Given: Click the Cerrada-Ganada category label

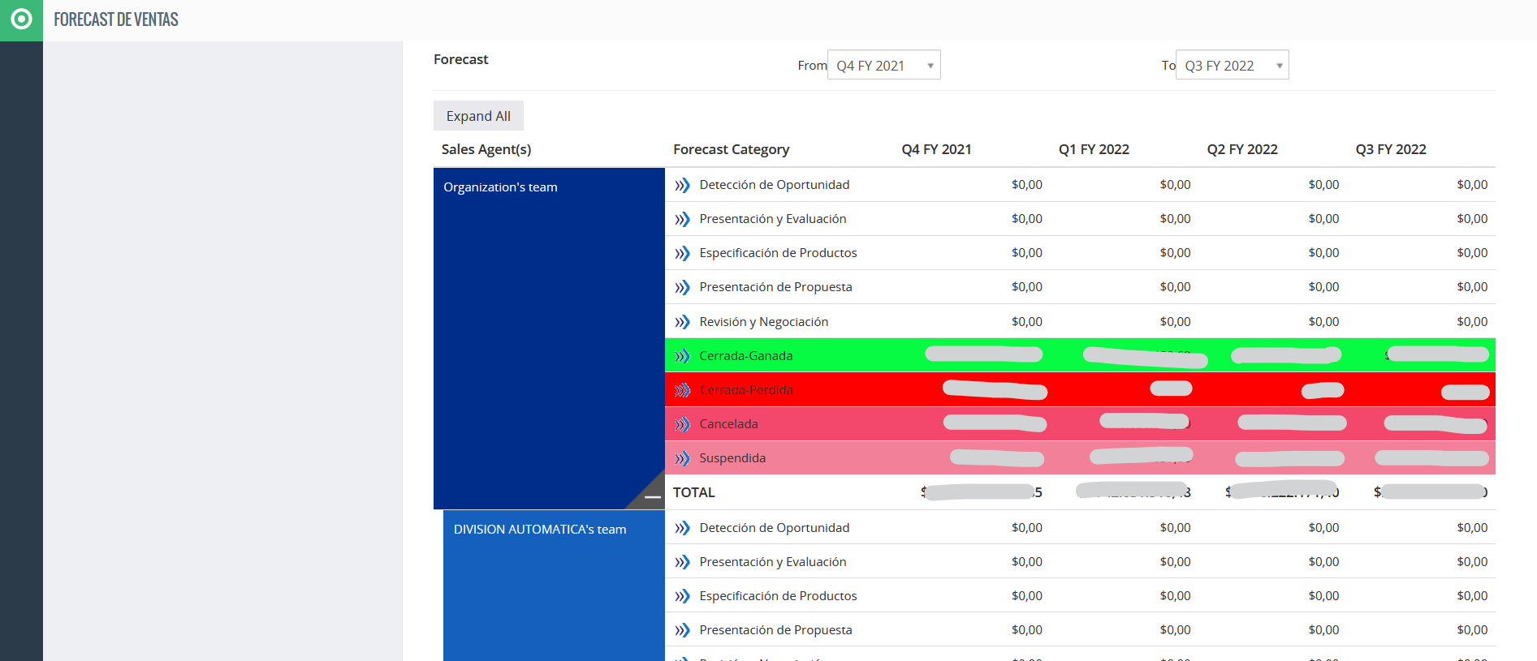Looking at the screenshot, I should pyautogui.click(x=746, y=356).
